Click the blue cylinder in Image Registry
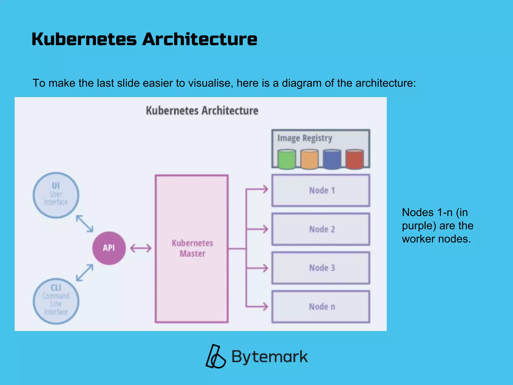513x385 pixels. tap(332, 159)
